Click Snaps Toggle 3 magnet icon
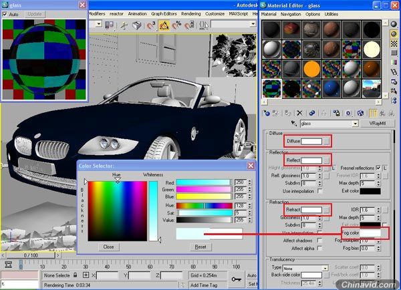The height and width of the screenshot is (290, 401). click(151, 25)
